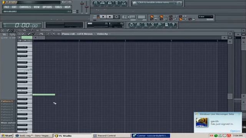Toggle typing keyboard to piano switch
This screenshot has width=246, height=138.
tap(152, 16)
